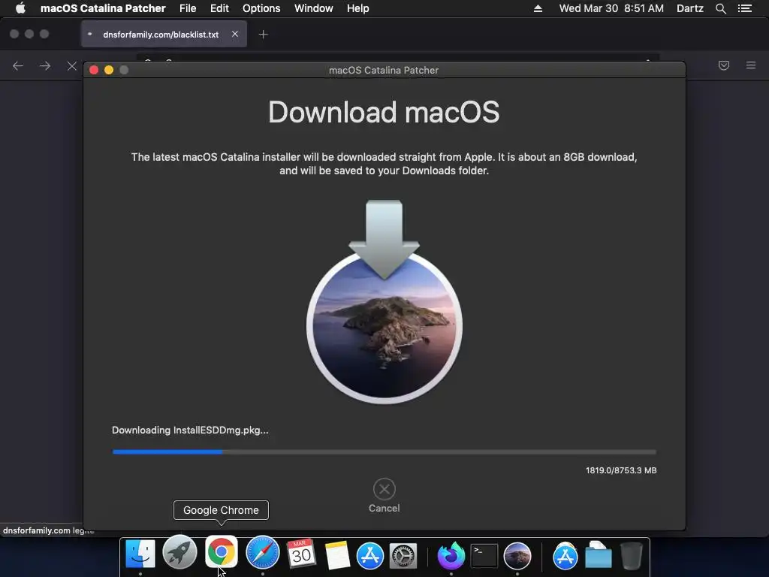Go back in the browser window
This screenshot has width=769, height=577.
[x=18, y=66]
